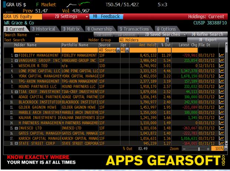The width and height of the screenshot is (230, 171).
Task: Open chart icon for Invesco Ltd row
Action: (x=221, y=128)
